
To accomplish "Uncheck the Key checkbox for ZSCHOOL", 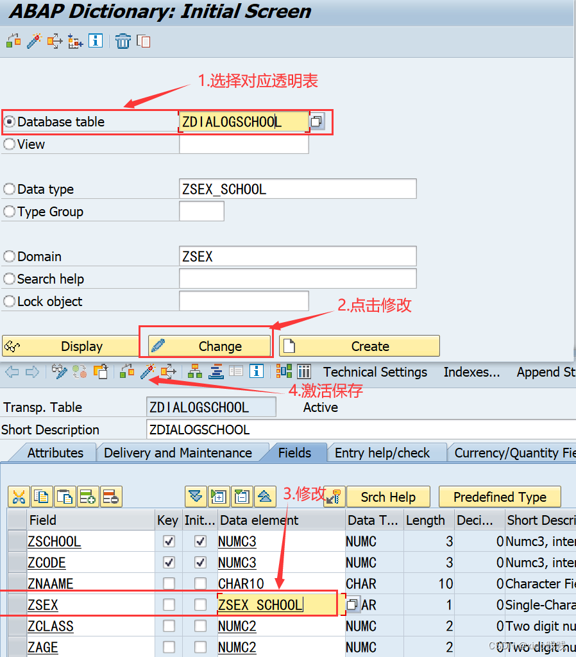I will pyautogui.click(x=169, y=541).
